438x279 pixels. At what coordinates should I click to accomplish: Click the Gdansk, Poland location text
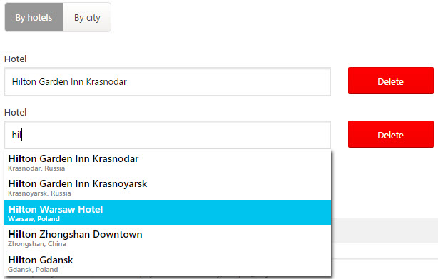(33, 270)
